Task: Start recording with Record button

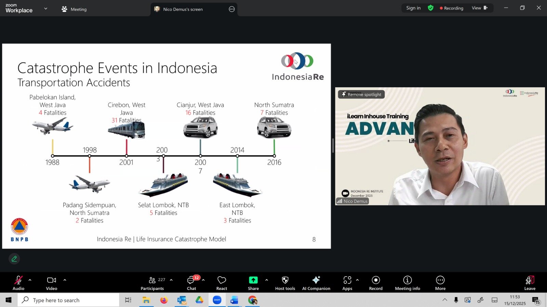Action: 376,283
